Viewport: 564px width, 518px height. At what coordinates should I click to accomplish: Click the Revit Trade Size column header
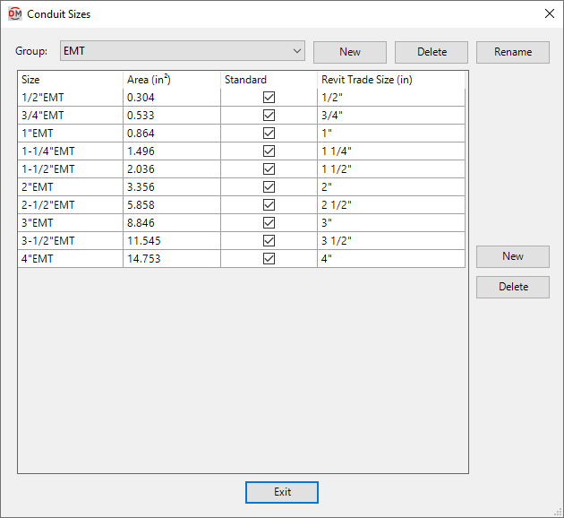tap(391, 80)
